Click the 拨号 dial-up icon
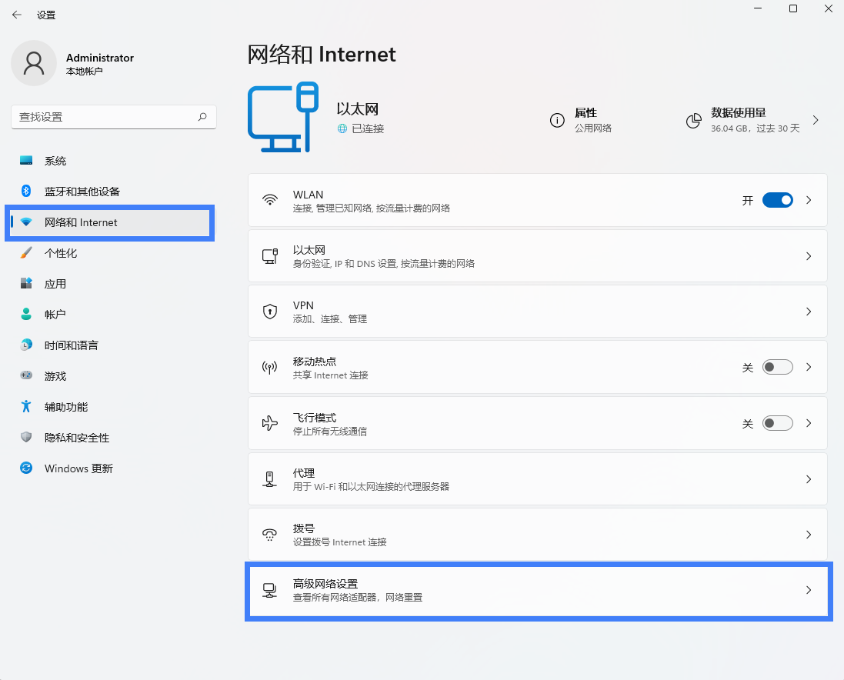Image resolution: width=844 pixels, height=680 pixels. [269, 535]
